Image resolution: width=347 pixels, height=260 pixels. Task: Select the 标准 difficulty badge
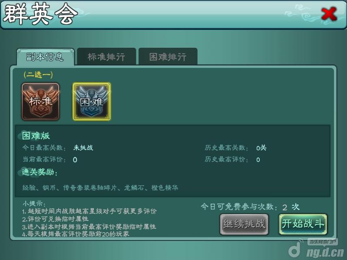point(40,102)
